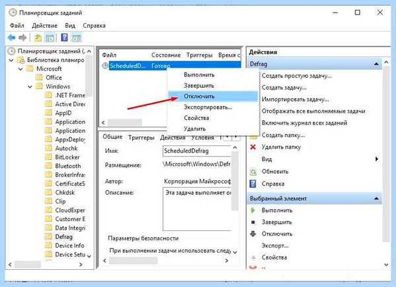Viewport: 396px width, 287px height.
Task: Open the Действие menu
Action: pos(44,26)
